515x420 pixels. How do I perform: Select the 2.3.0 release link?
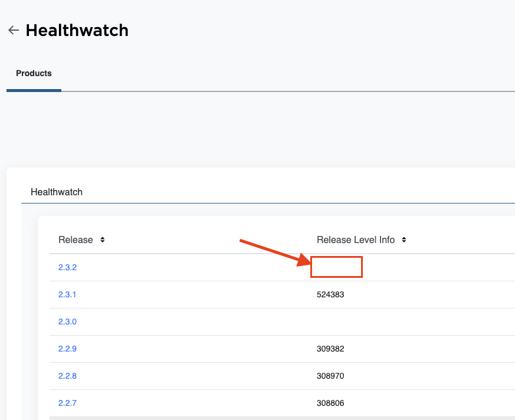(68, 321)
